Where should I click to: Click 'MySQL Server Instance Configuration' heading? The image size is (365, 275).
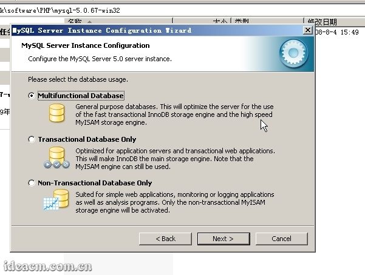point(86,45)
